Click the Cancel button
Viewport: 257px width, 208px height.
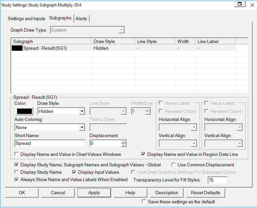click(x=58, y=193)
